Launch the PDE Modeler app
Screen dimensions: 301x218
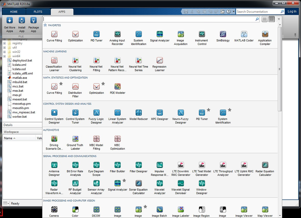tap(118, 89)
